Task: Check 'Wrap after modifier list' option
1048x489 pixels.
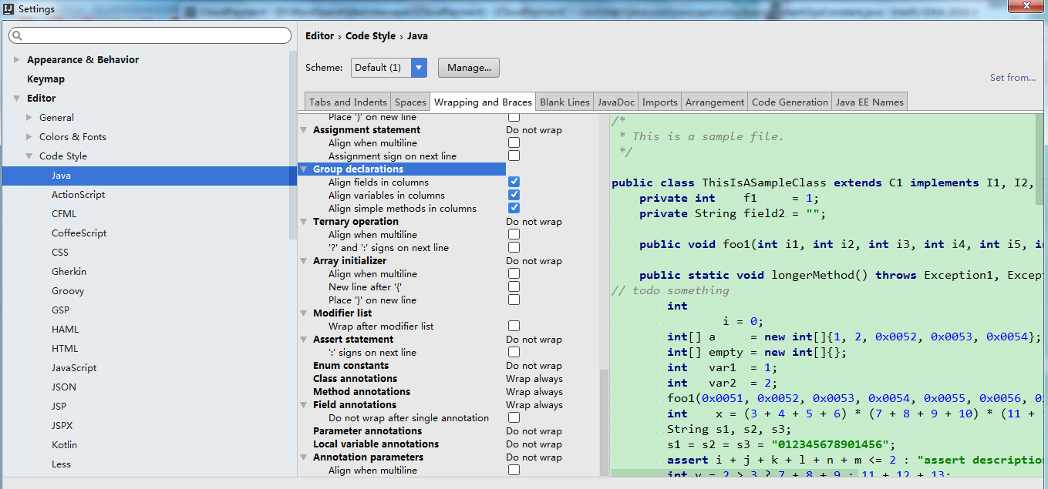Action: click(514, 327)
